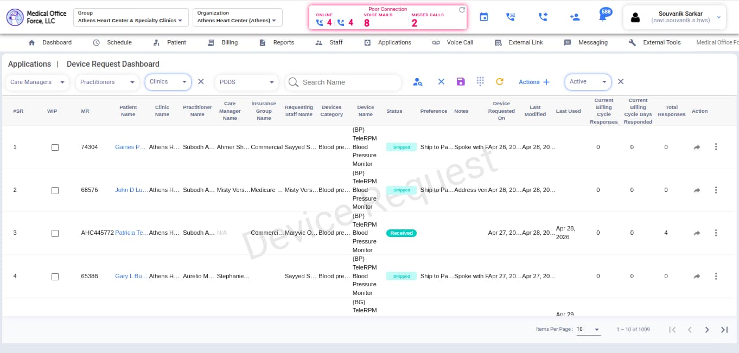Expand the Clinics filter dropdown
The width and height of the screenshot is (739, 353).
pos(168,82)
